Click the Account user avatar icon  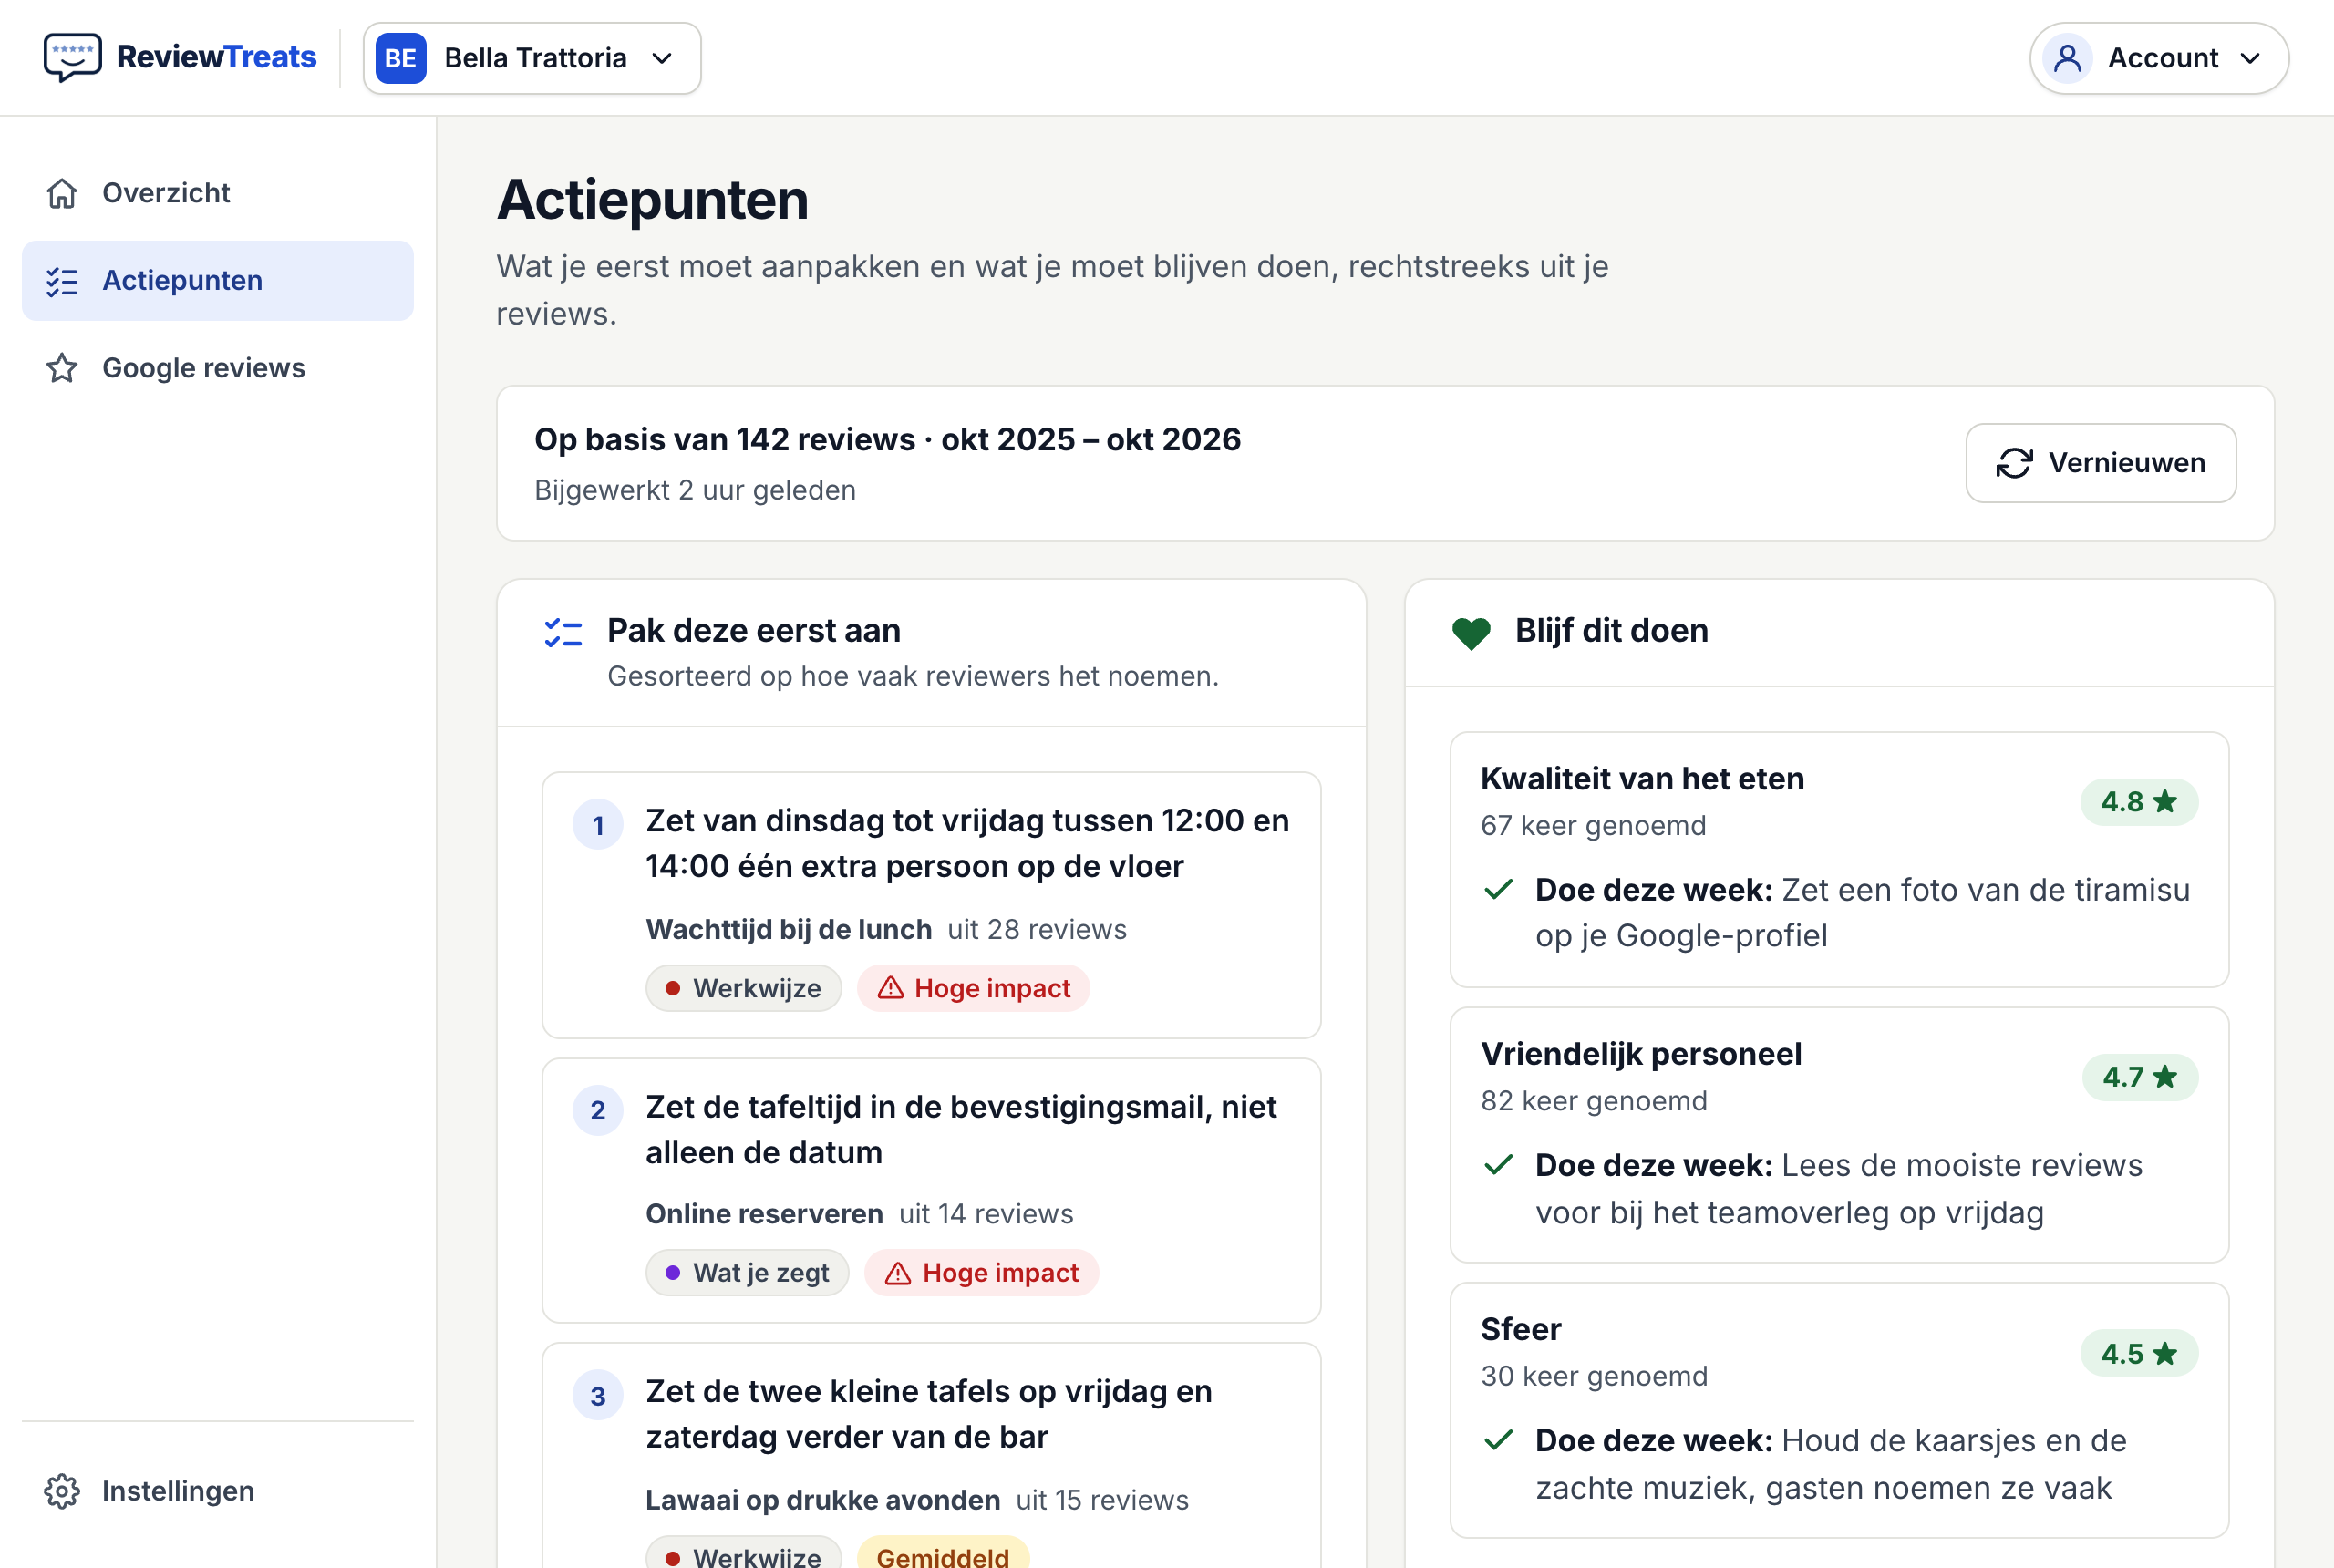click(x=2068, y=58)
